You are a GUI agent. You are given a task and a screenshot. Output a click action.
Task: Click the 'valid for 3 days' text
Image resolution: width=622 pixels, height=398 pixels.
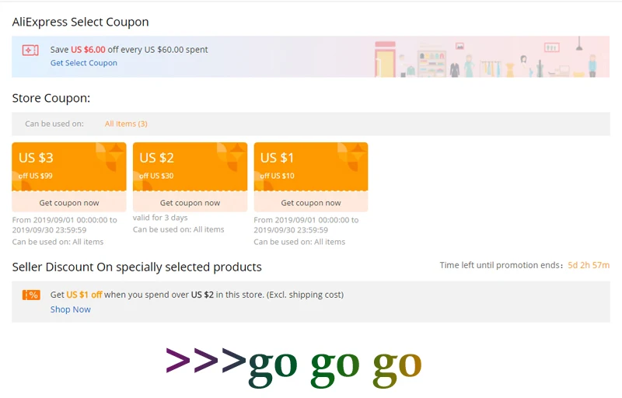pos(160,218)
